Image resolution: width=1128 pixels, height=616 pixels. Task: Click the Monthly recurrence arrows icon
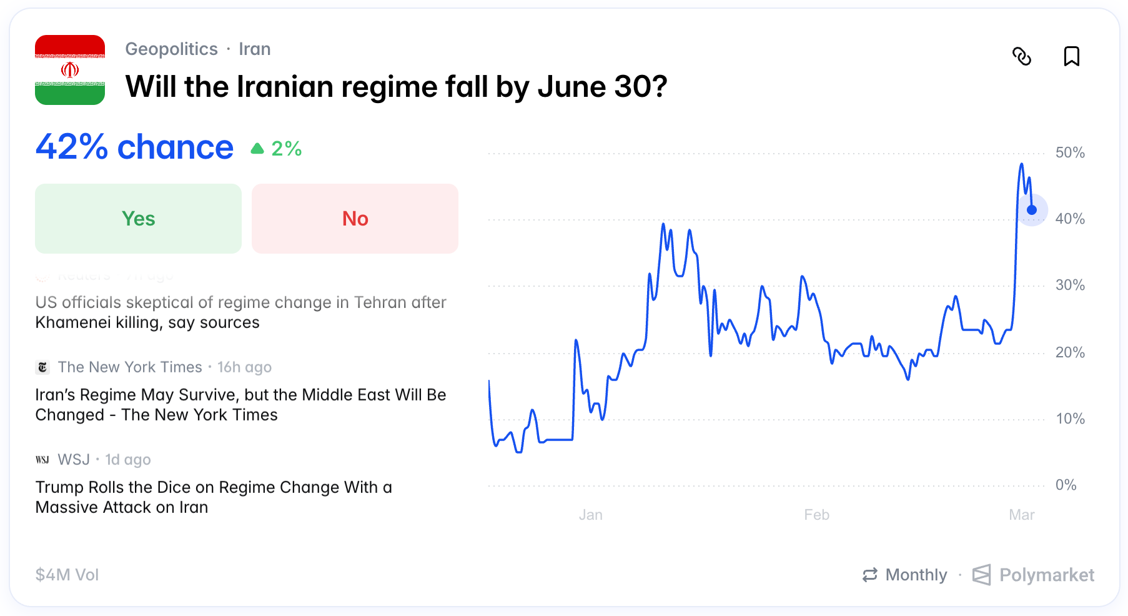point(870,575)
